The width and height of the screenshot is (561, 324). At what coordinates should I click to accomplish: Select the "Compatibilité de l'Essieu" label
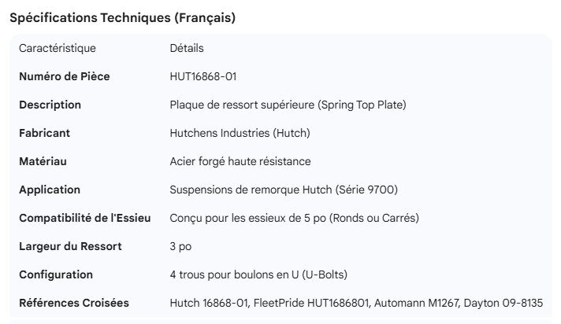point(85,218)
